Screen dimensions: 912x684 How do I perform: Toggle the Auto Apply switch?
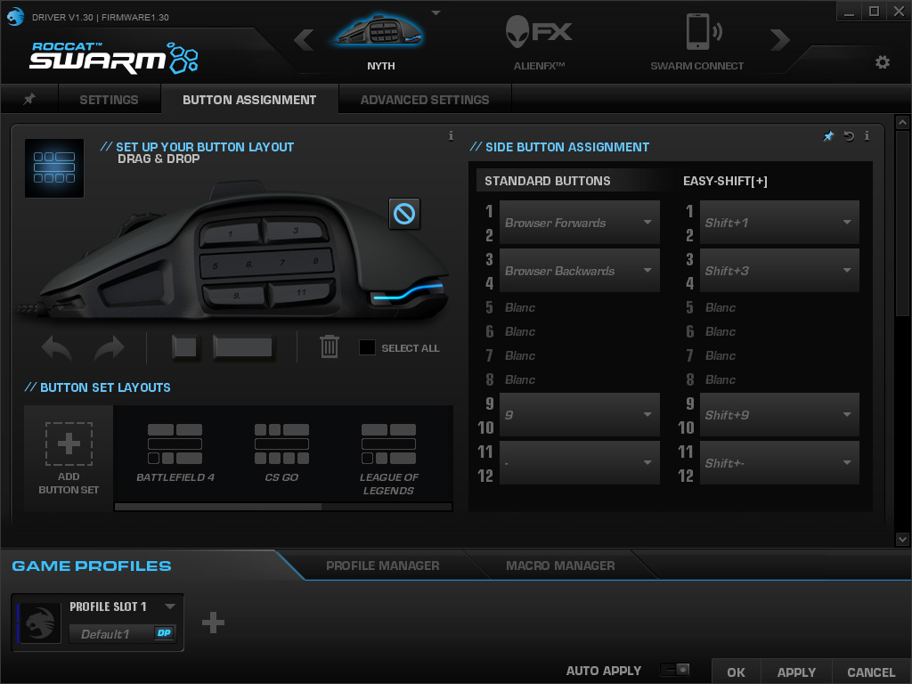(x=675, y=670)
